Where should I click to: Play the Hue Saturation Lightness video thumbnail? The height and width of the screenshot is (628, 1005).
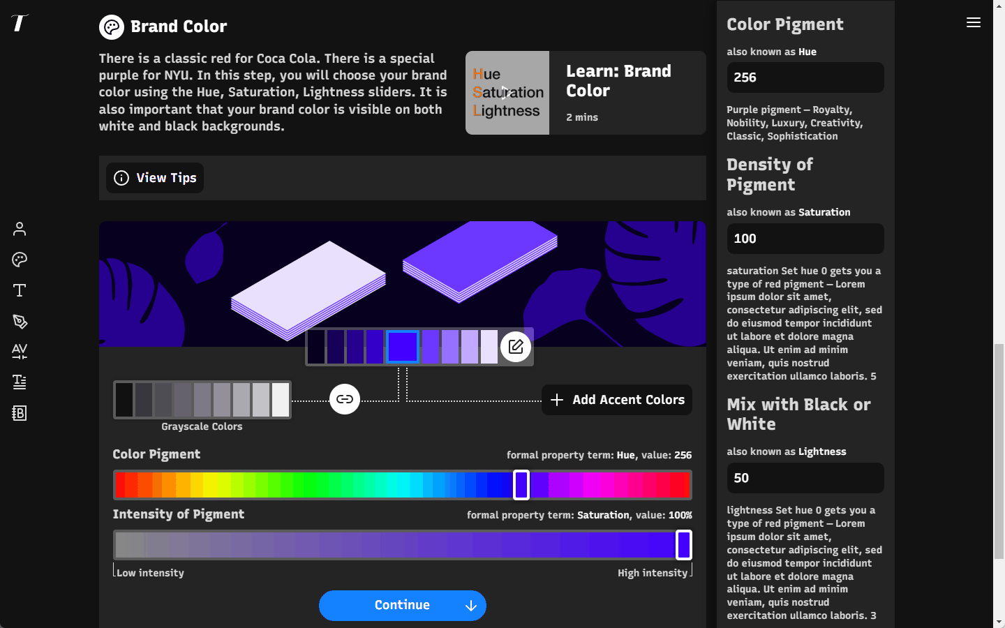(x=507, y=93)
